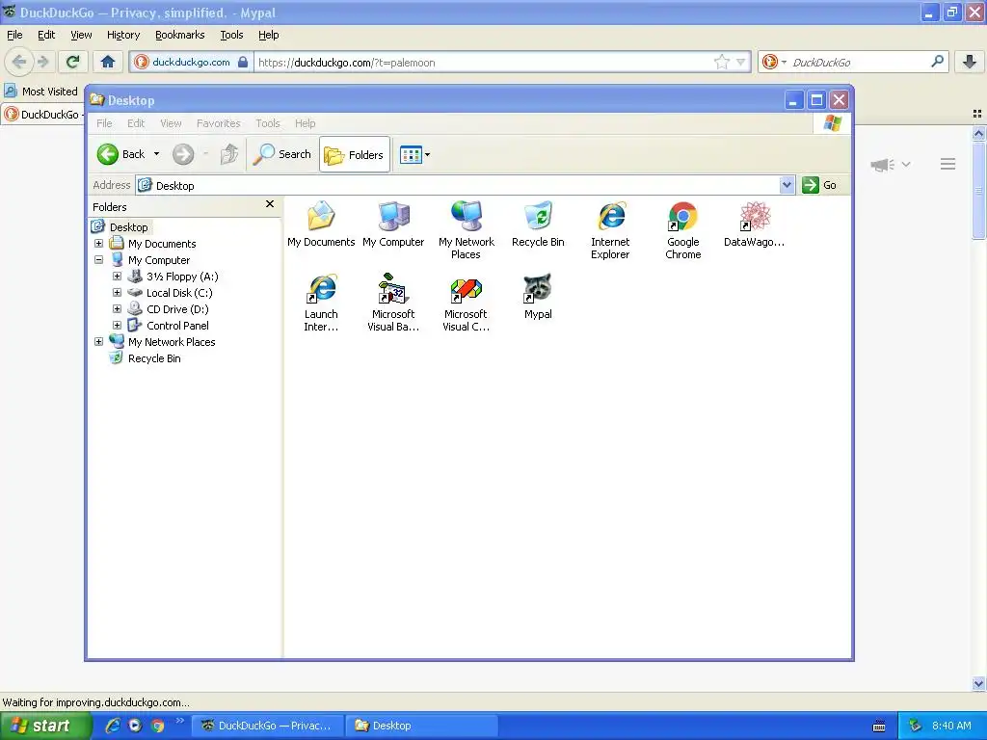Open the Explorer Address bar dropdown
This screenshot has width=987, height=740.
787,185
